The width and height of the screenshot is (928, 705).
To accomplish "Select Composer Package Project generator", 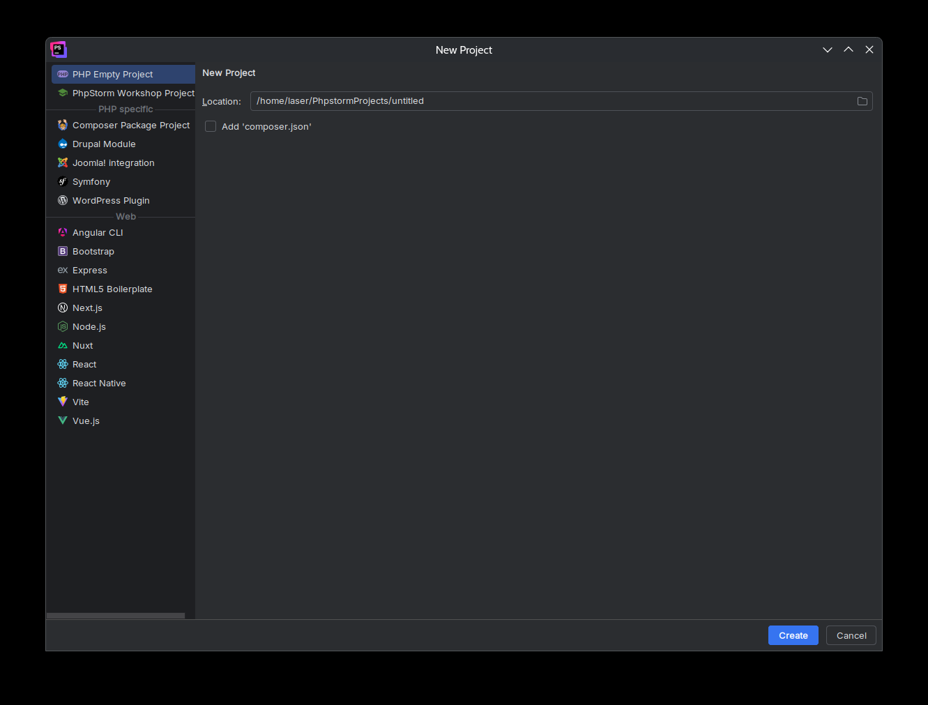I will 130,126.
